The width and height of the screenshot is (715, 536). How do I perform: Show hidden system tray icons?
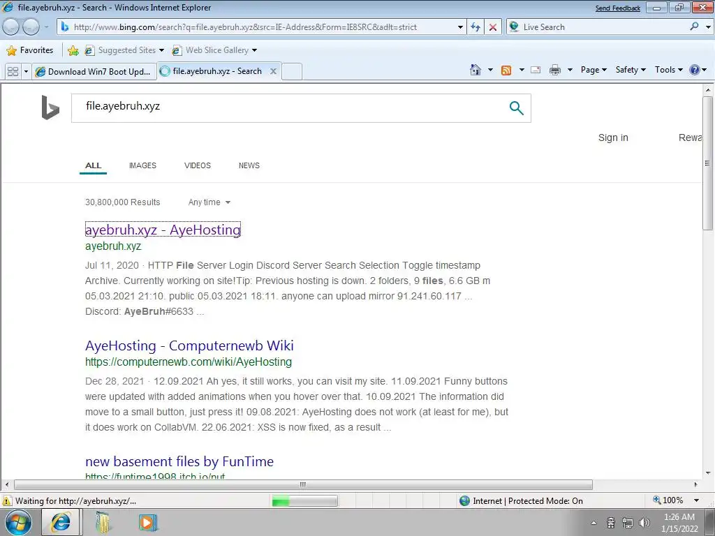point(594,523)
